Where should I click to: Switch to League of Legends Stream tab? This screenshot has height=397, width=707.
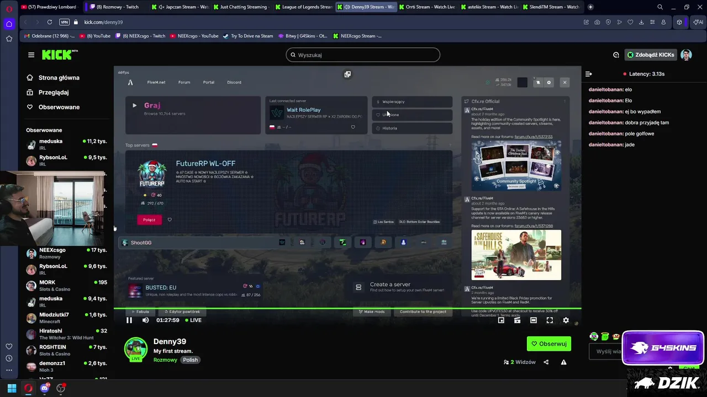point(304,7)
